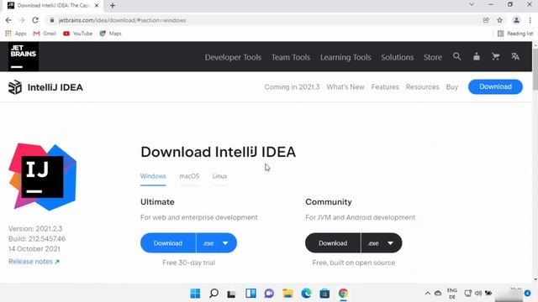Select the macOS tab
The height and width of the screenshot is (302, 538).
(189, 176)
